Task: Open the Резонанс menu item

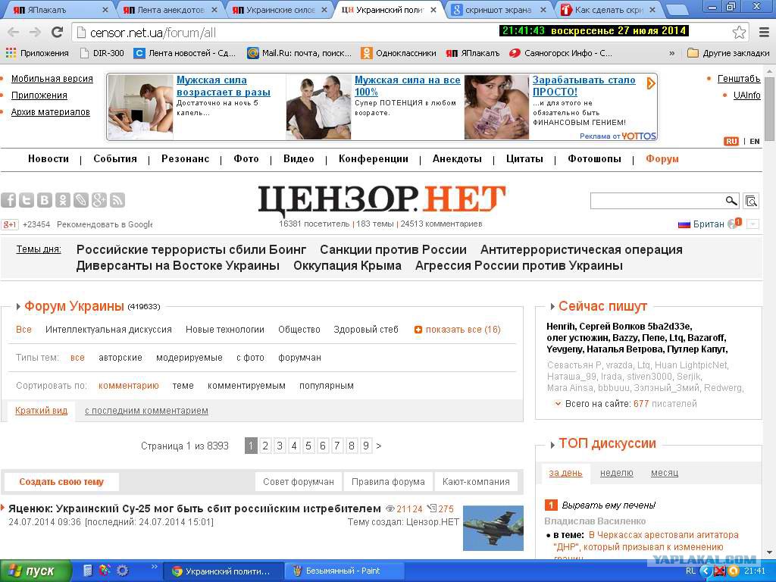Action: (185, 159)
